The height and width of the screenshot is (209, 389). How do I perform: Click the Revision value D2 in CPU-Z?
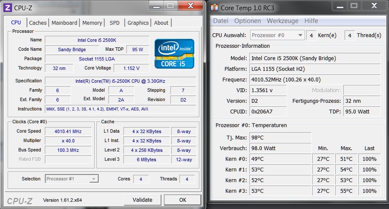click(x=183, y=100)
